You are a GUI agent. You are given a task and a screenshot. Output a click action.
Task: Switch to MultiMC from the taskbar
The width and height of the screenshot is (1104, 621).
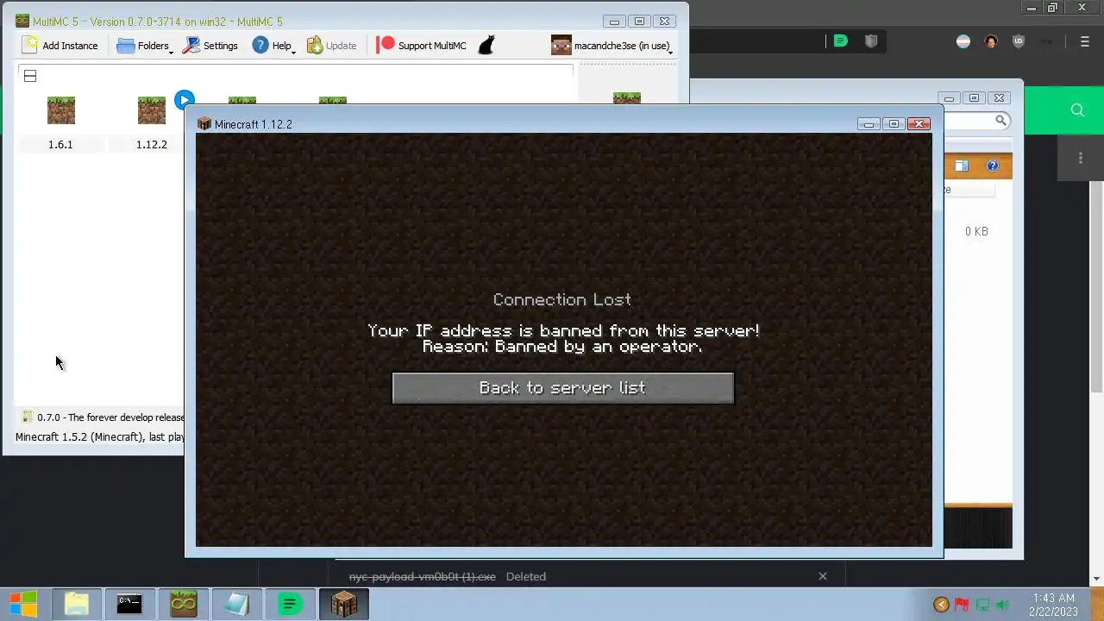[183, 604]
